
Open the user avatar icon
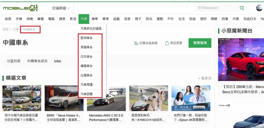(259, 8)
